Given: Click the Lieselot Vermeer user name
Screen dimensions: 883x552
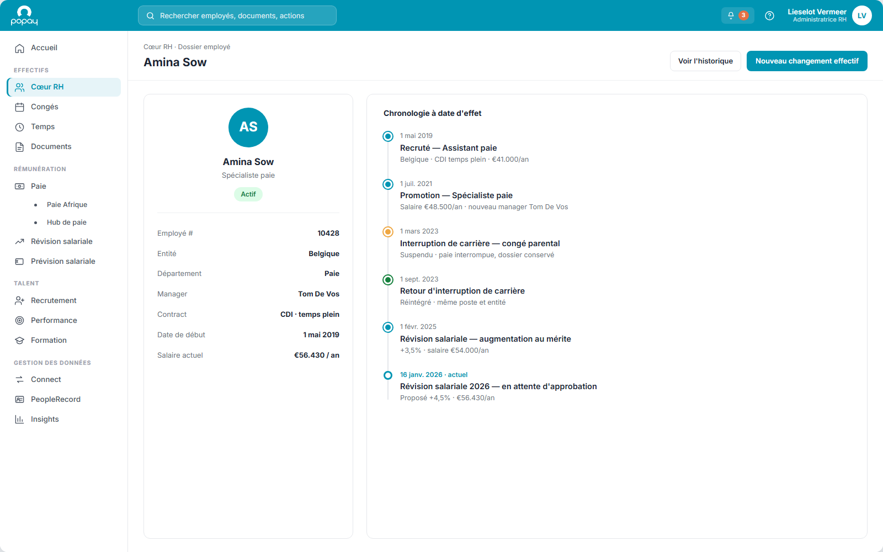Looking at the screenshot, I should (817, 12).
